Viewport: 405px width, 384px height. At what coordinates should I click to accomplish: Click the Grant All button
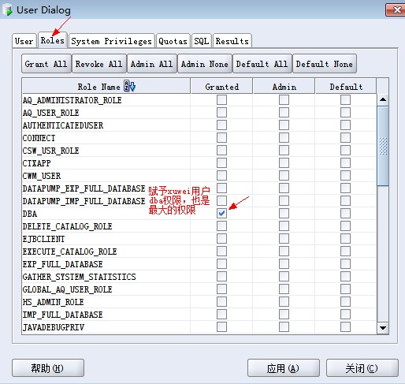click(46, 64)
